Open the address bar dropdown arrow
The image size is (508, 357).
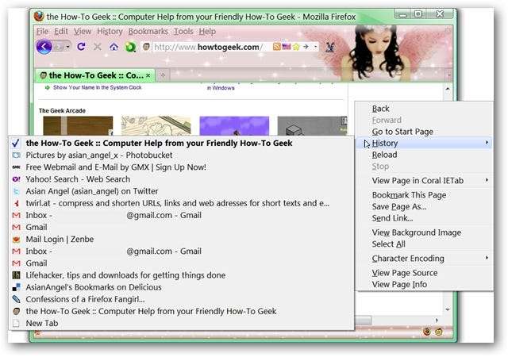tap(316, 47)
